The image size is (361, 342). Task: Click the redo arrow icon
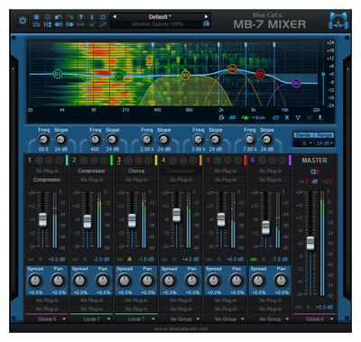[69, 17]
